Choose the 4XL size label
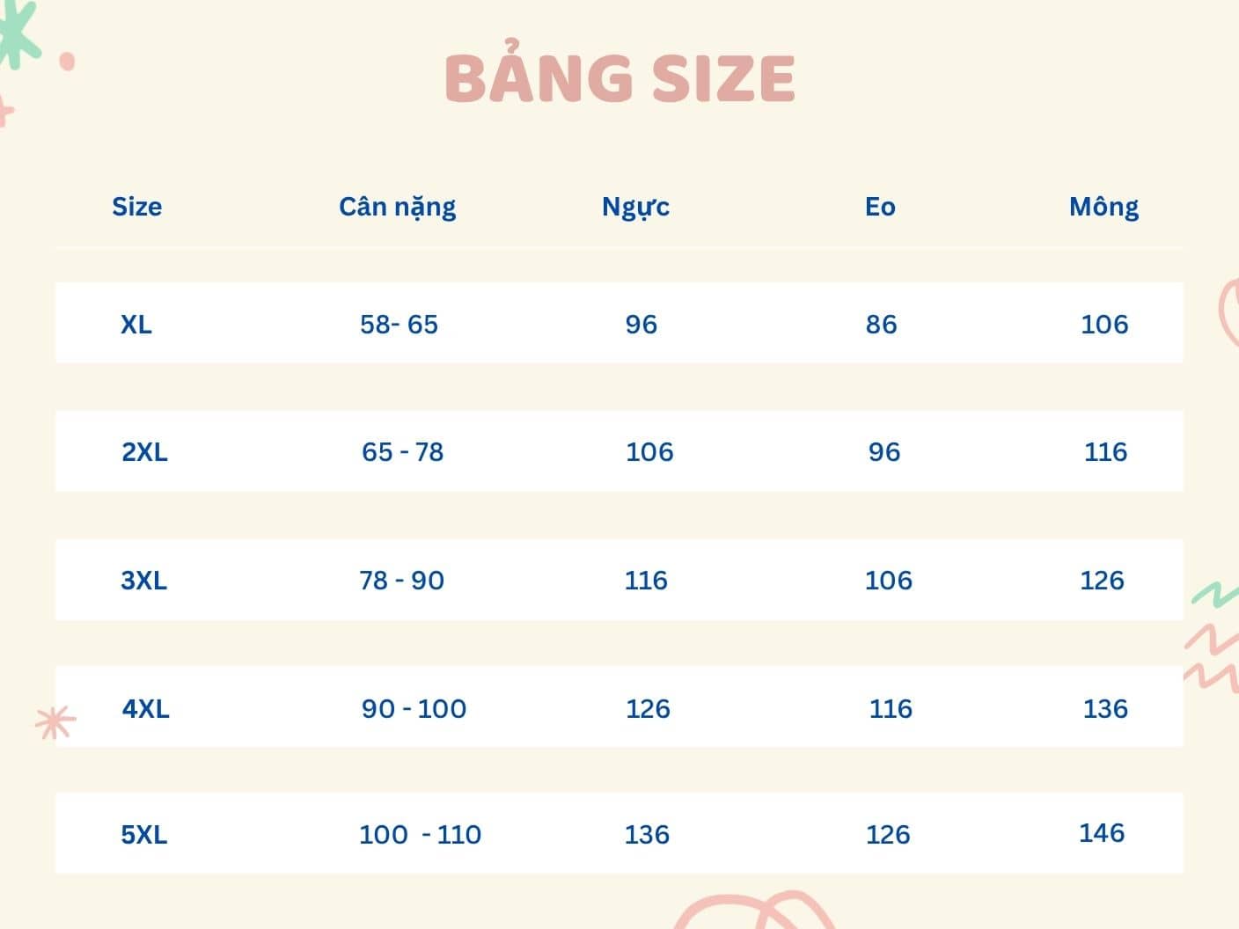The height and width of the screenshot is (929, 1239). pyautogui.click(x=145, y=709)
